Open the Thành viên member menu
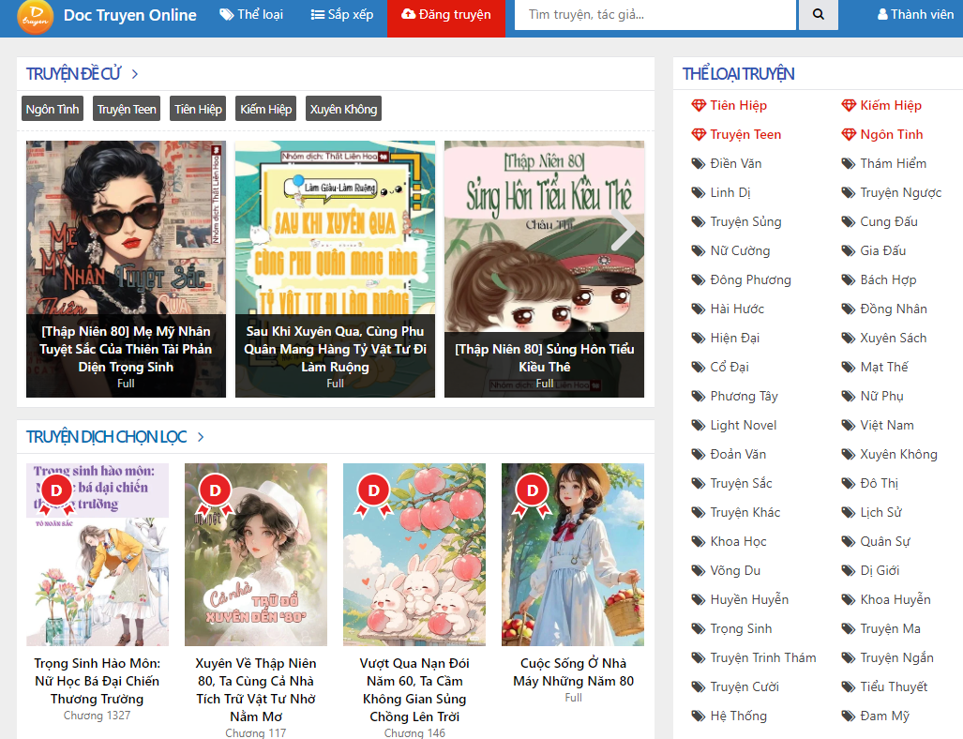The image size is (963, 739). [915, 14]
